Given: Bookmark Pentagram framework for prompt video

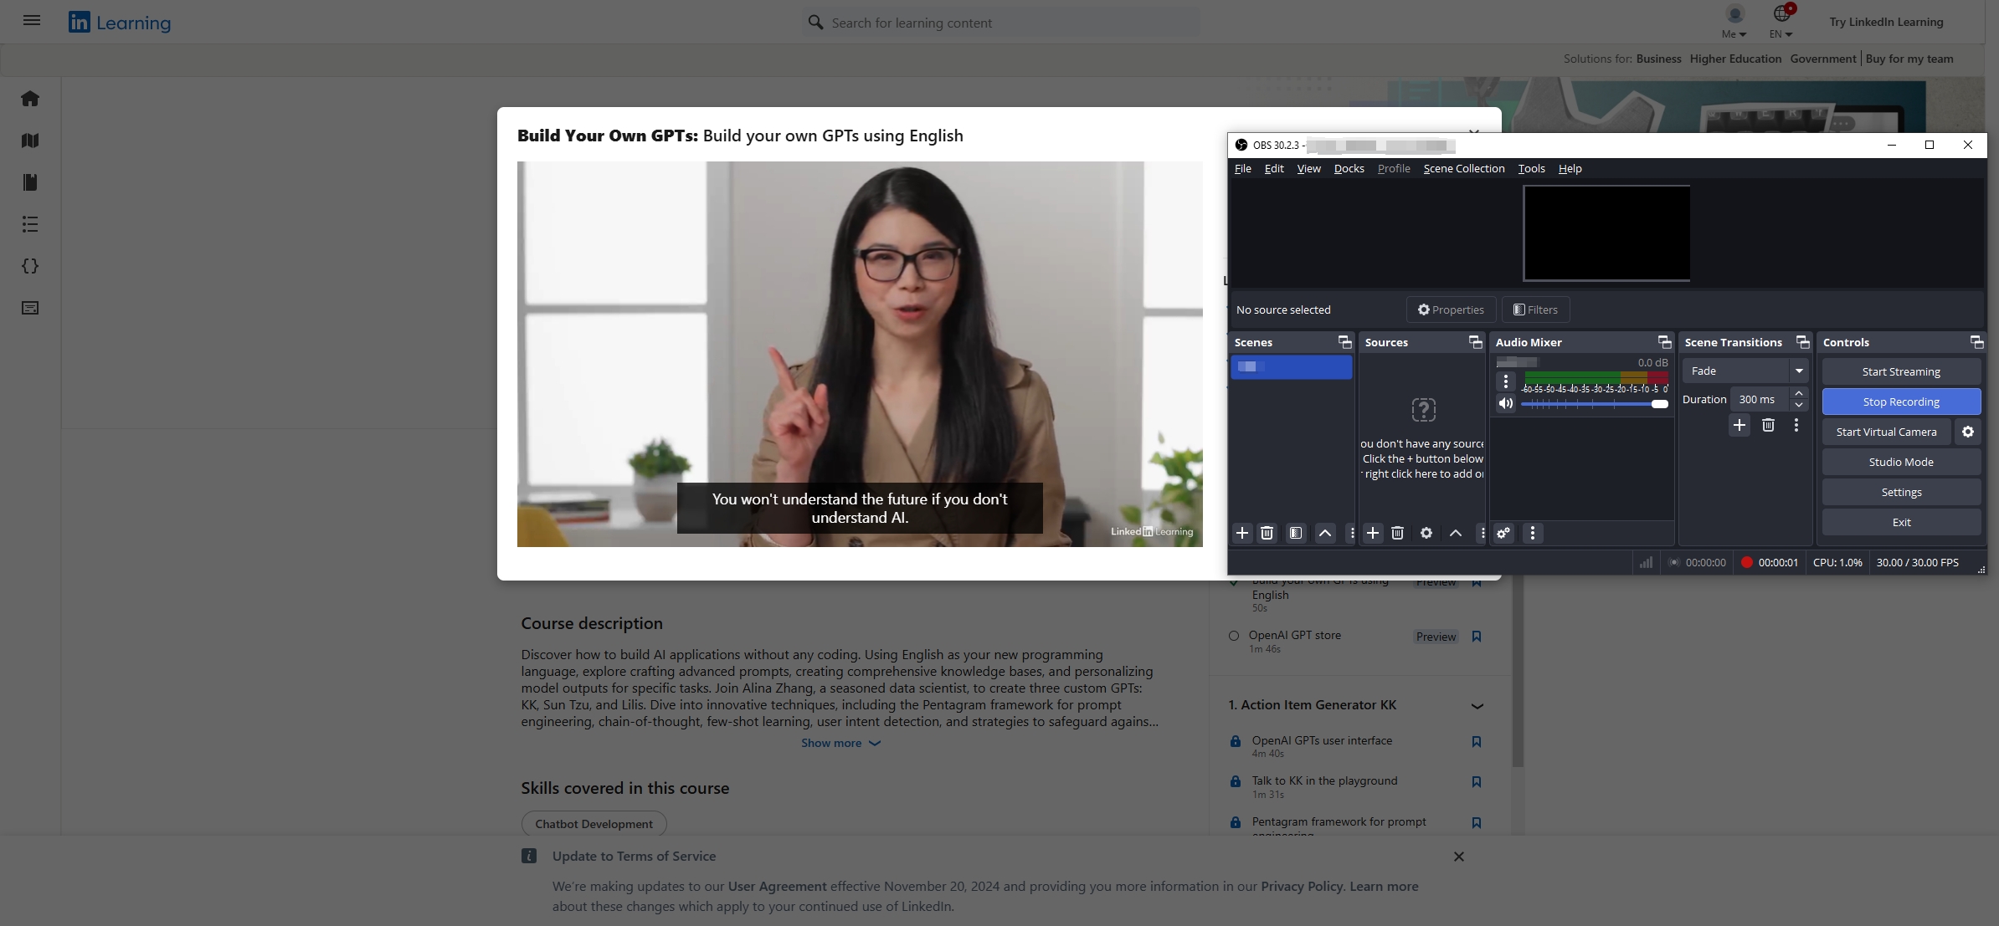Looking at the screenshot, I should 1477,823.
